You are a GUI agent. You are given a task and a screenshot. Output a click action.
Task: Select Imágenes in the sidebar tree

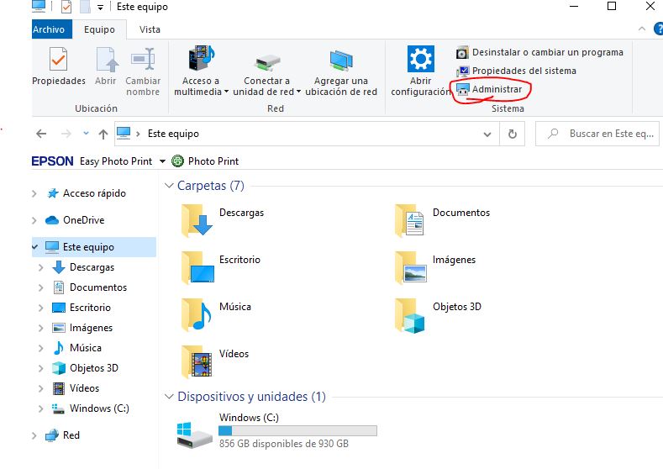[x=82, y=328]
